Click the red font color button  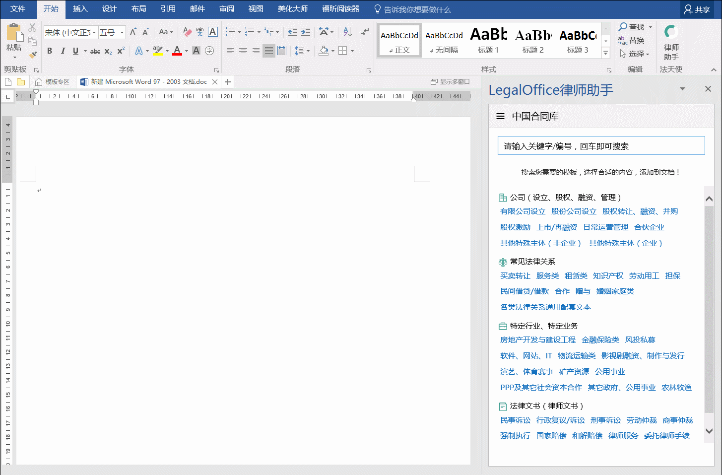[x=177, y=51]
